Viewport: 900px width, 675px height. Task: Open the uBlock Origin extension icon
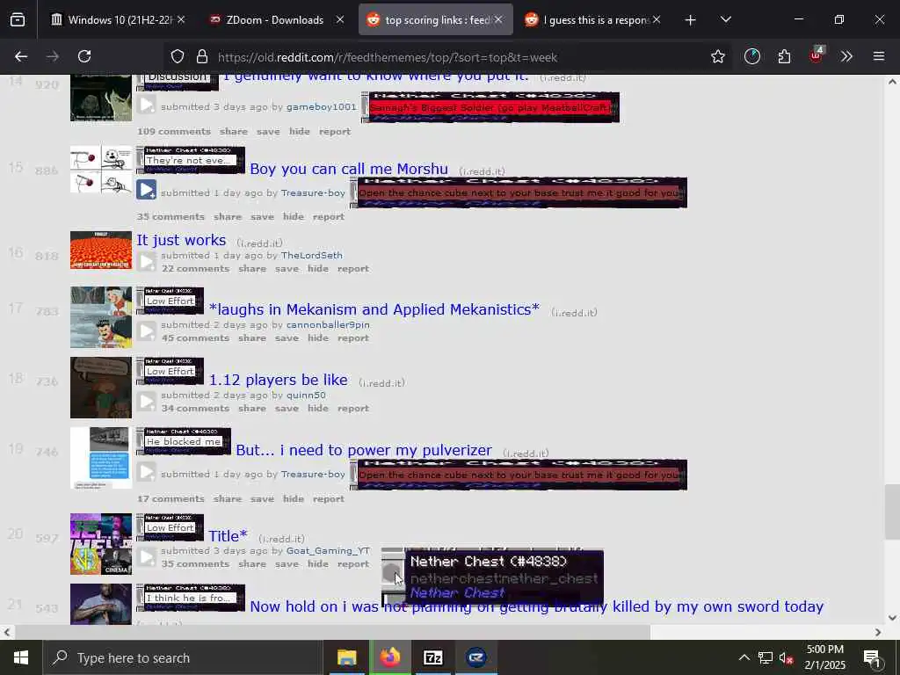pos(817,55)
